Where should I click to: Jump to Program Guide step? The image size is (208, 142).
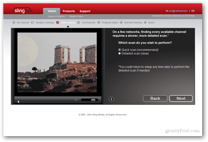tap(108, 22)
